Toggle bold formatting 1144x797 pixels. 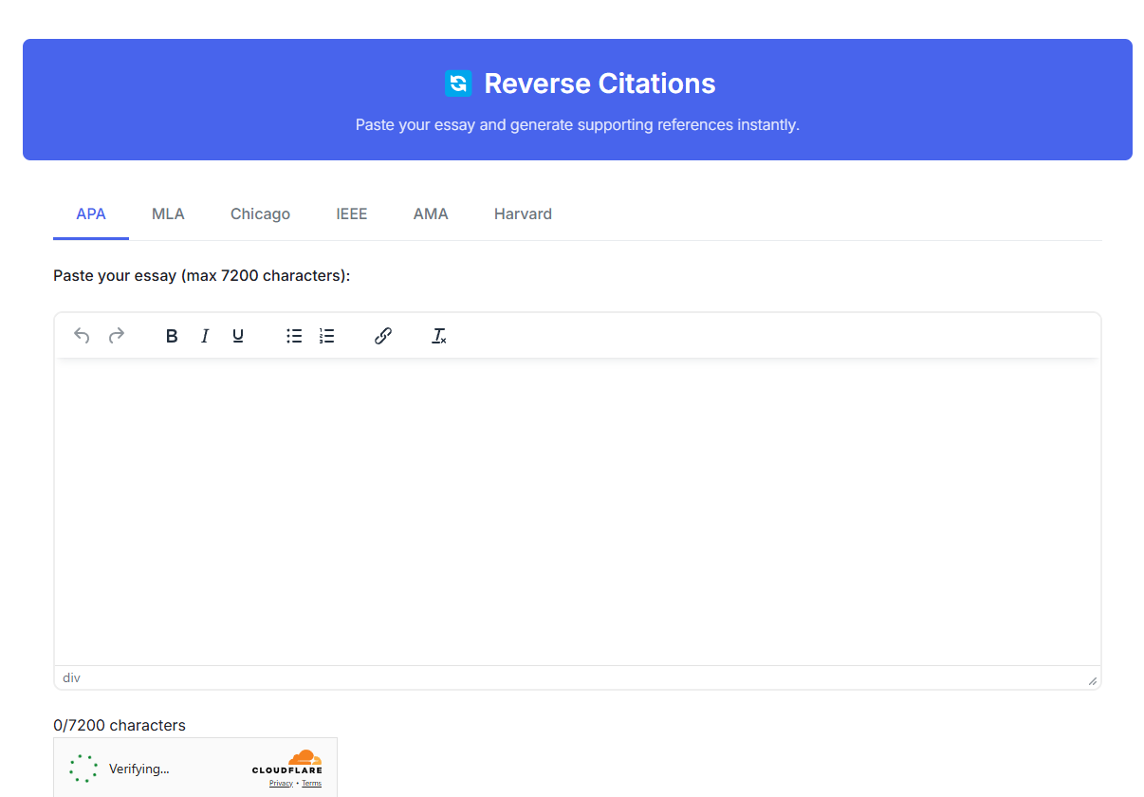pos(172,336)
